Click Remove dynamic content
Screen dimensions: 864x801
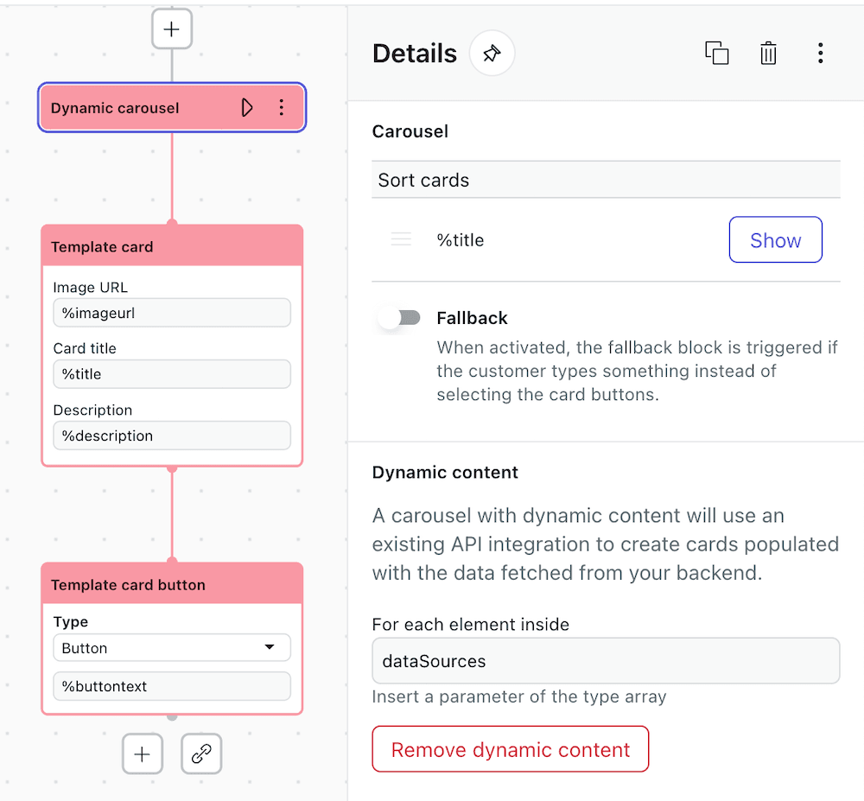[x=510, y=748]
